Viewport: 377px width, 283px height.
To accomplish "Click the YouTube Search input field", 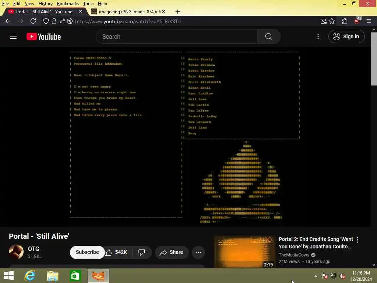I will 176,36.
